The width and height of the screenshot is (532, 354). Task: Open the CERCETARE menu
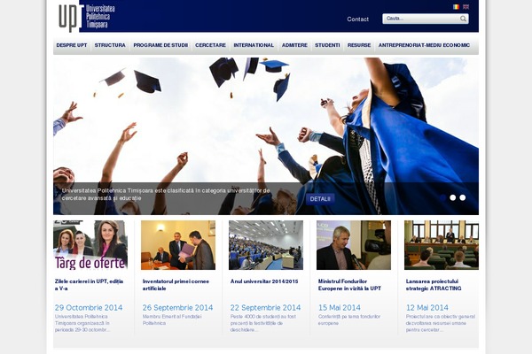pyautogui.click(x=210, y=45)
